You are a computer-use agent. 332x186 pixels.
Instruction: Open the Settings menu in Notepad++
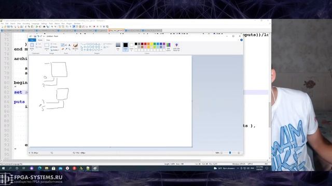[x=44, y=24]
